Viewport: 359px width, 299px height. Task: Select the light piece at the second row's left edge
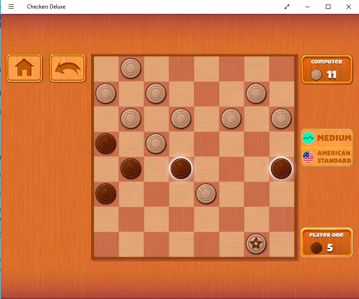106,94
